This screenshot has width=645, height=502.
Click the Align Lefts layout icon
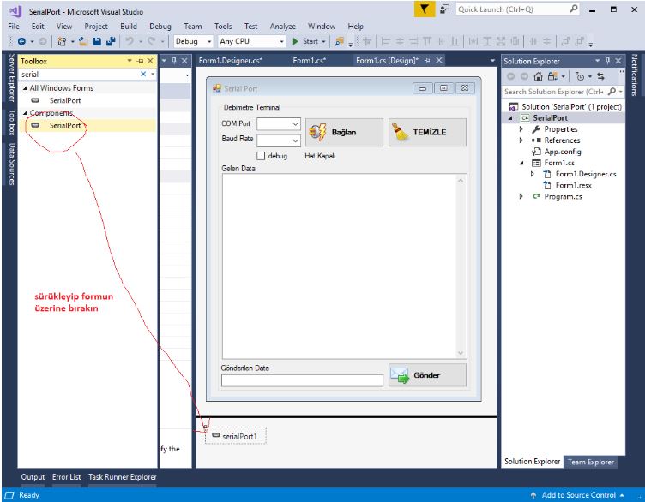click(385, 41)
